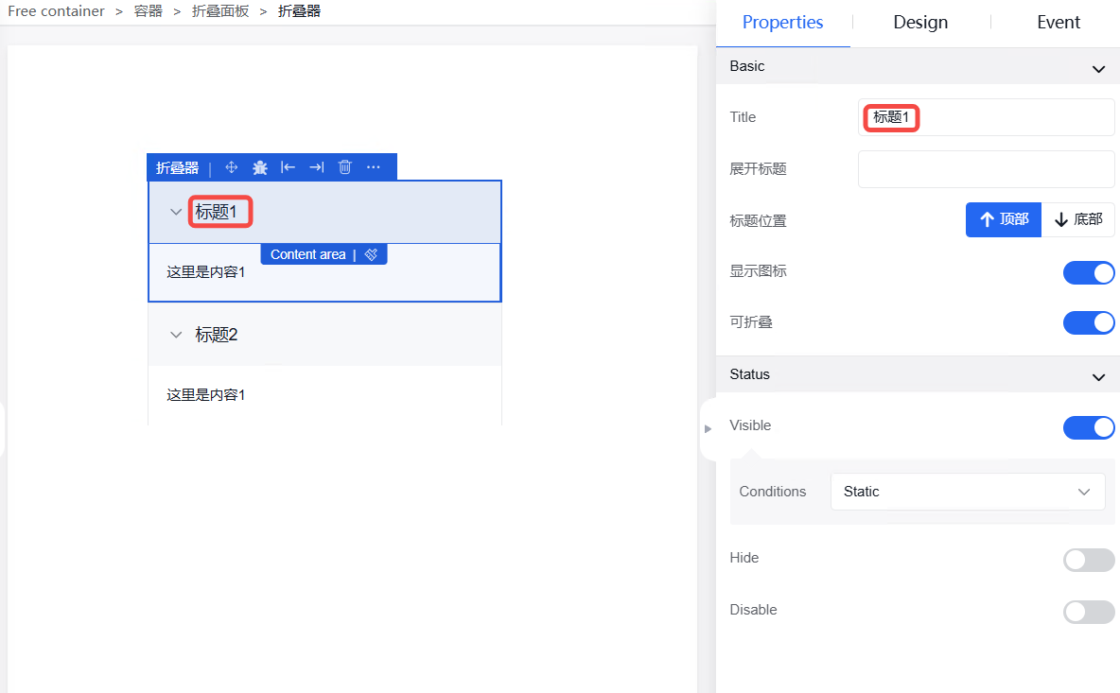The height and width of the screenshot is (693, 1120).
Task: Select 标题2 header text on canvas
Action: [x=217, y=335]
